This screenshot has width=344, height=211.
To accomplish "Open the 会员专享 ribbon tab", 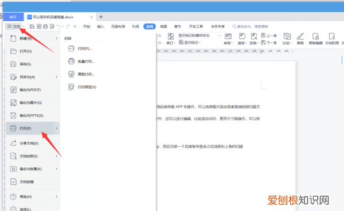I will coord(218,26).
